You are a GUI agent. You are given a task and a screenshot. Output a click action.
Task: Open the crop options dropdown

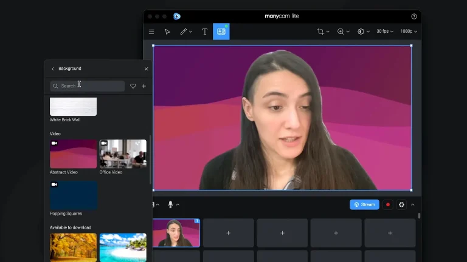[328, 32]
